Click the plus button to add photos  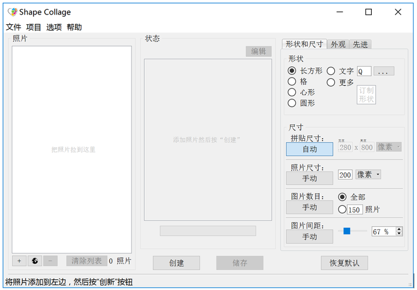coord(19,260)
